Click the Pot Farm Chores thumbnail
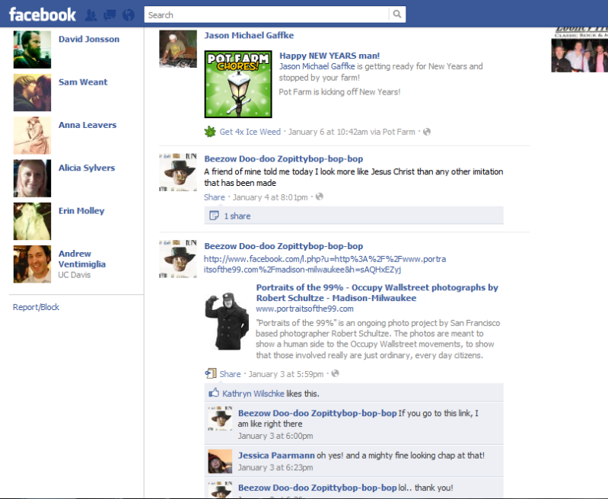The width and height of the screenshot is (608, 499). pos(238,85)
